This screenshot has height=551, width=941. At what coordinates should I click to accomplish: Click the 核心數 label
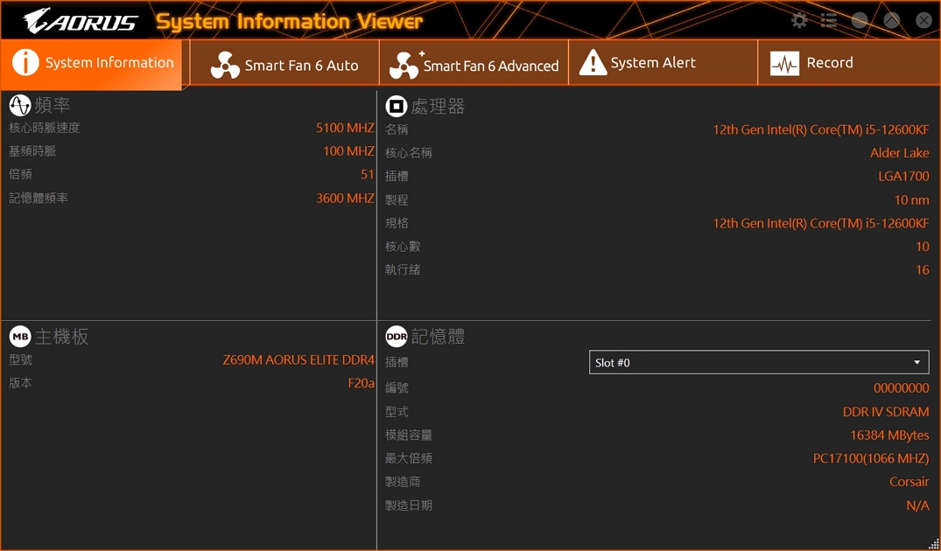click(x=403, y=247)
